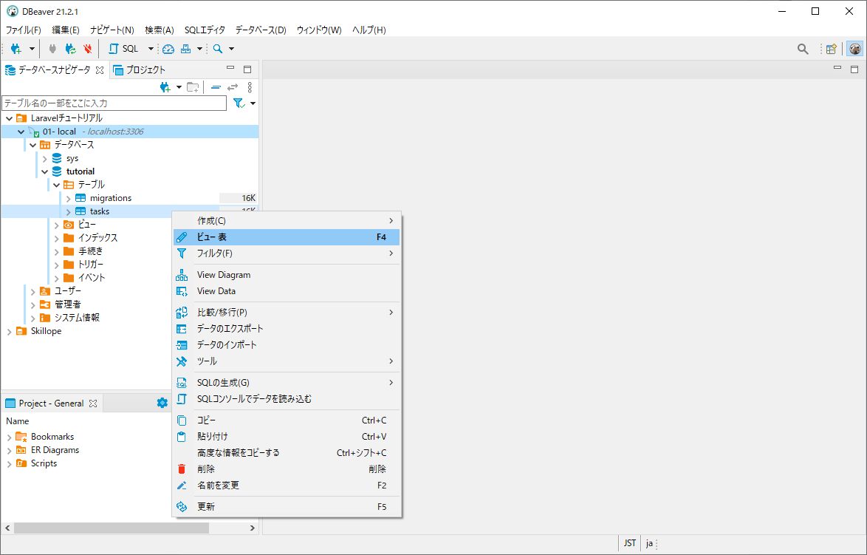Select the ユーザー node in the tree
The image size is (867, 555).
[x=67, y=291]
